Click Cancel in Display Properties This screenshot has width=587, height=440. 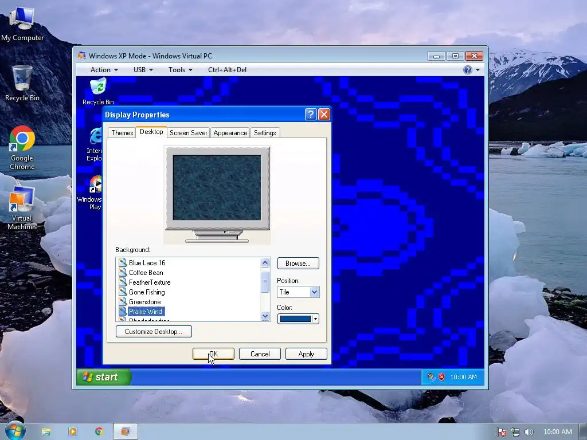pos(260,354)
